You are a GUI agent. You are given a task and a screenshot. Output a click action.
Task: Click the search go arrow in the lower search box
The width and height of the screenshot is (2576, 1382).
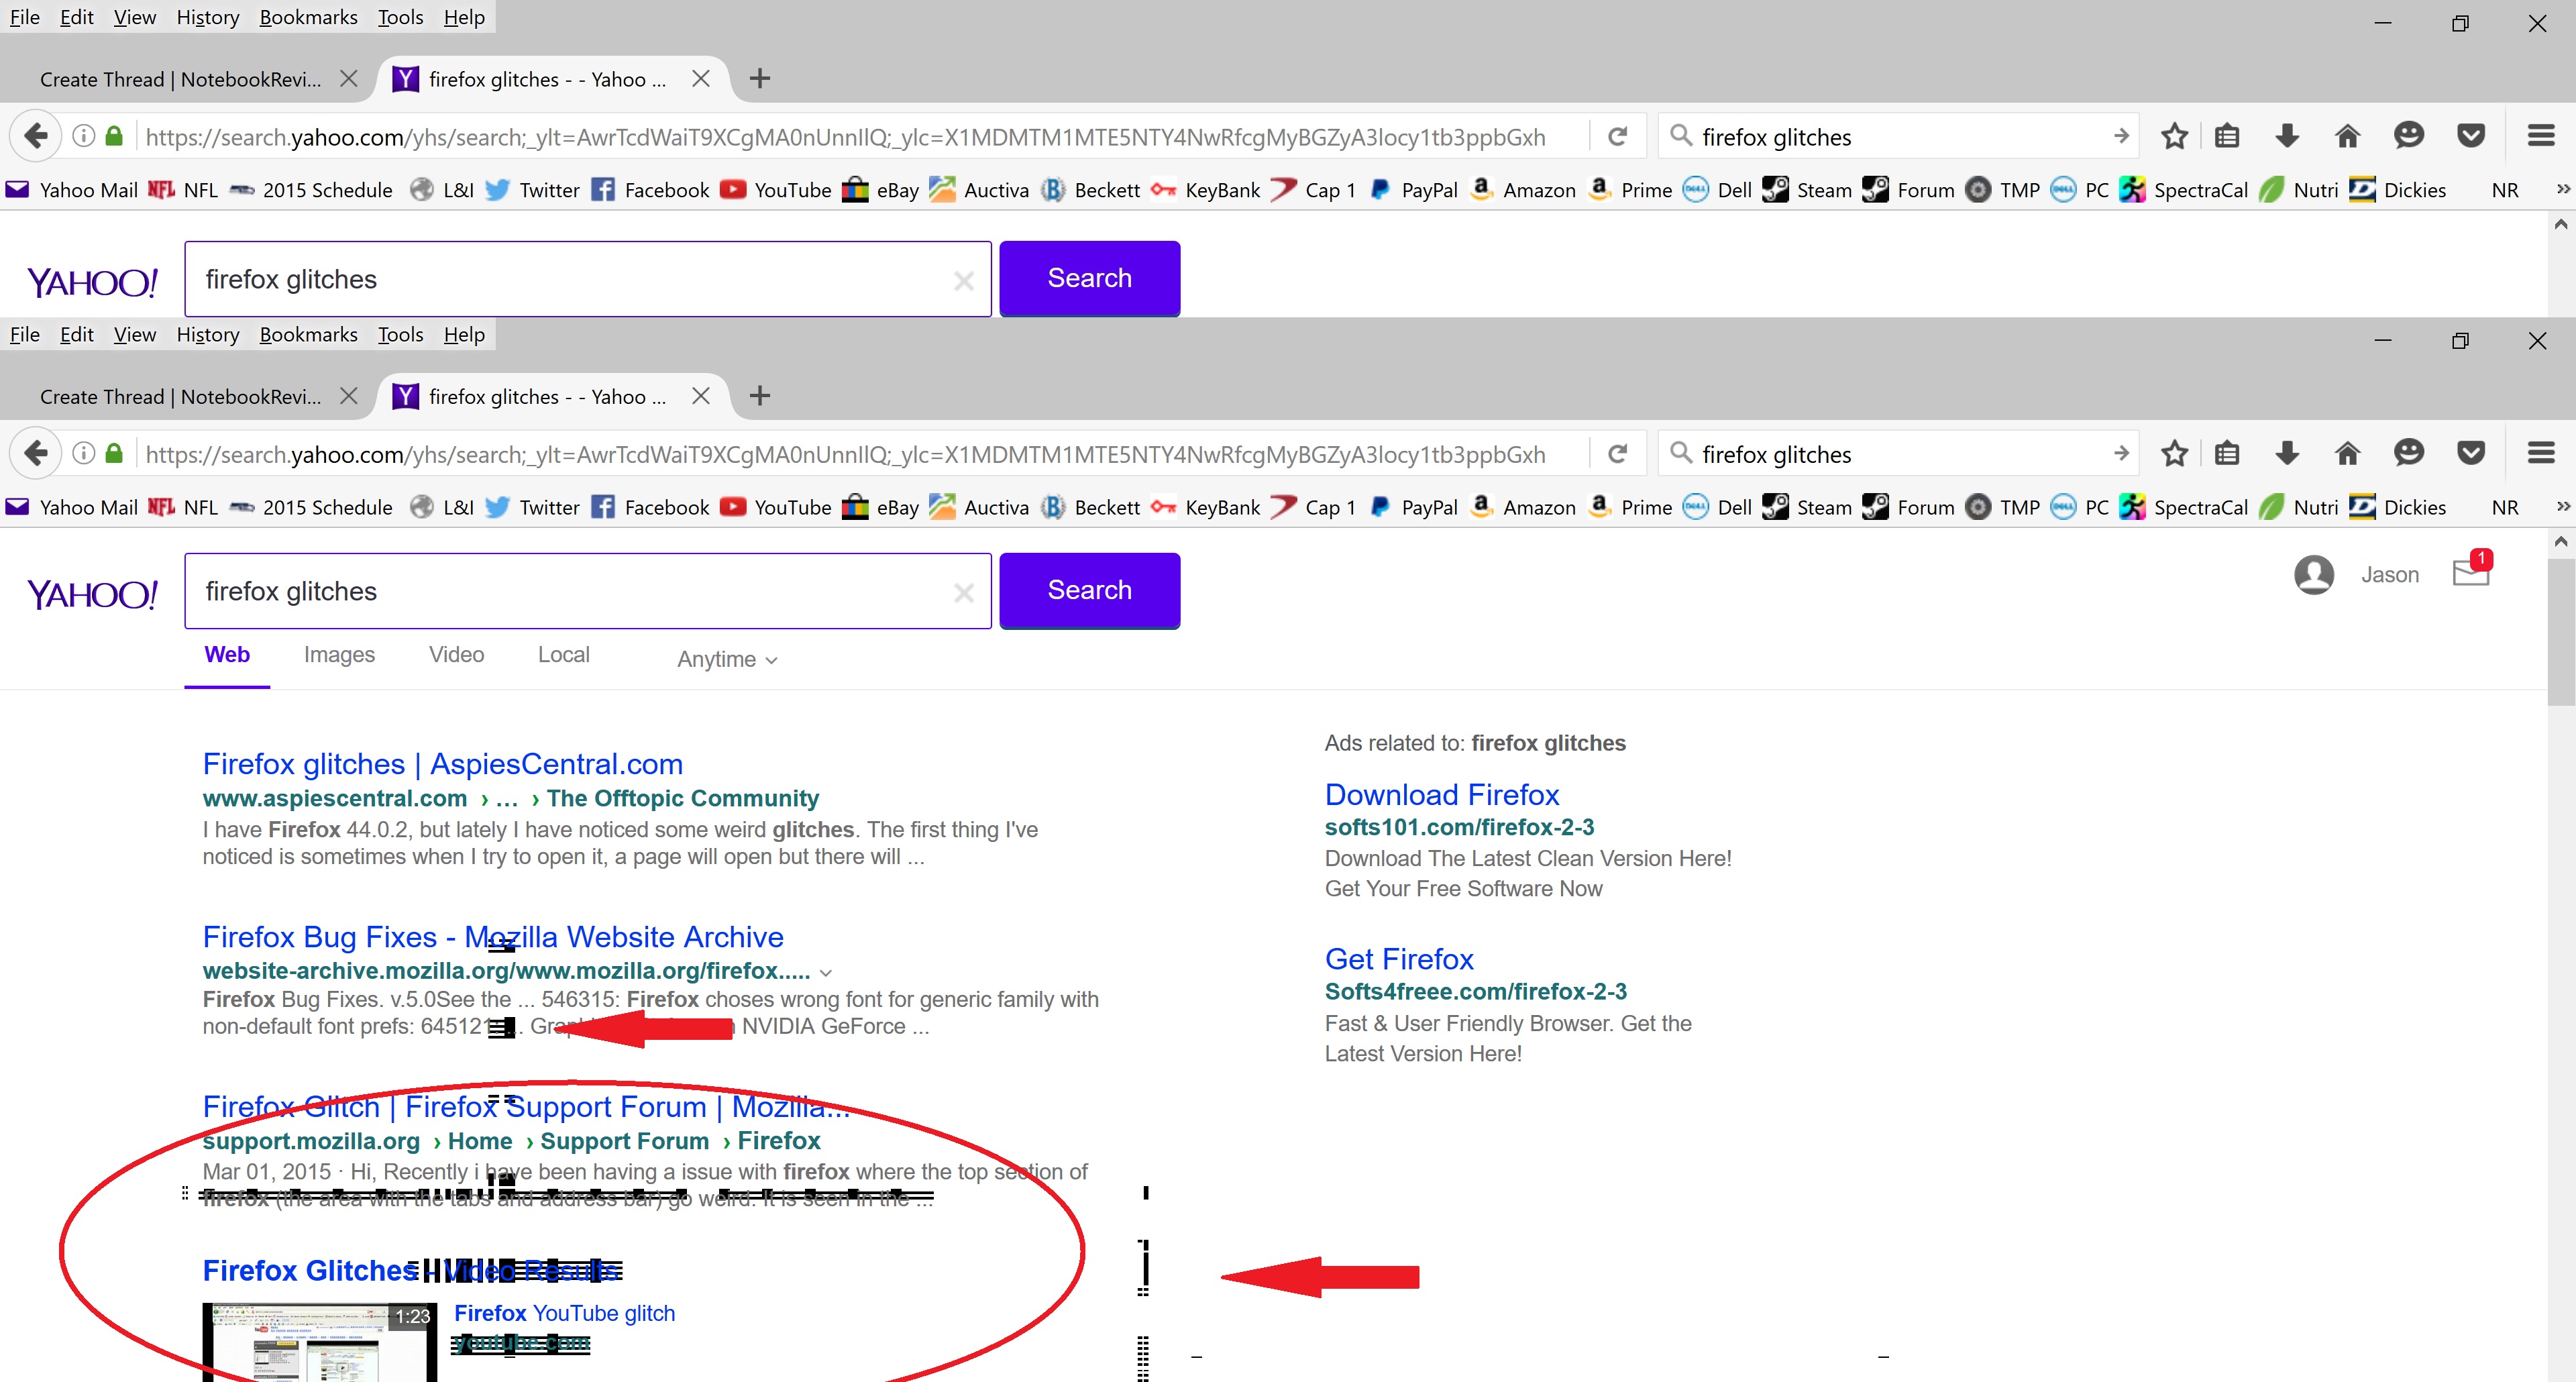pos(2121,454)
